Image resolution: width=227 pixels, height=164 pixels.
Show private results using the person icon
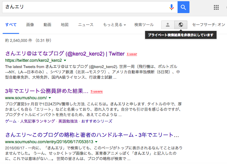coord(168,25)
